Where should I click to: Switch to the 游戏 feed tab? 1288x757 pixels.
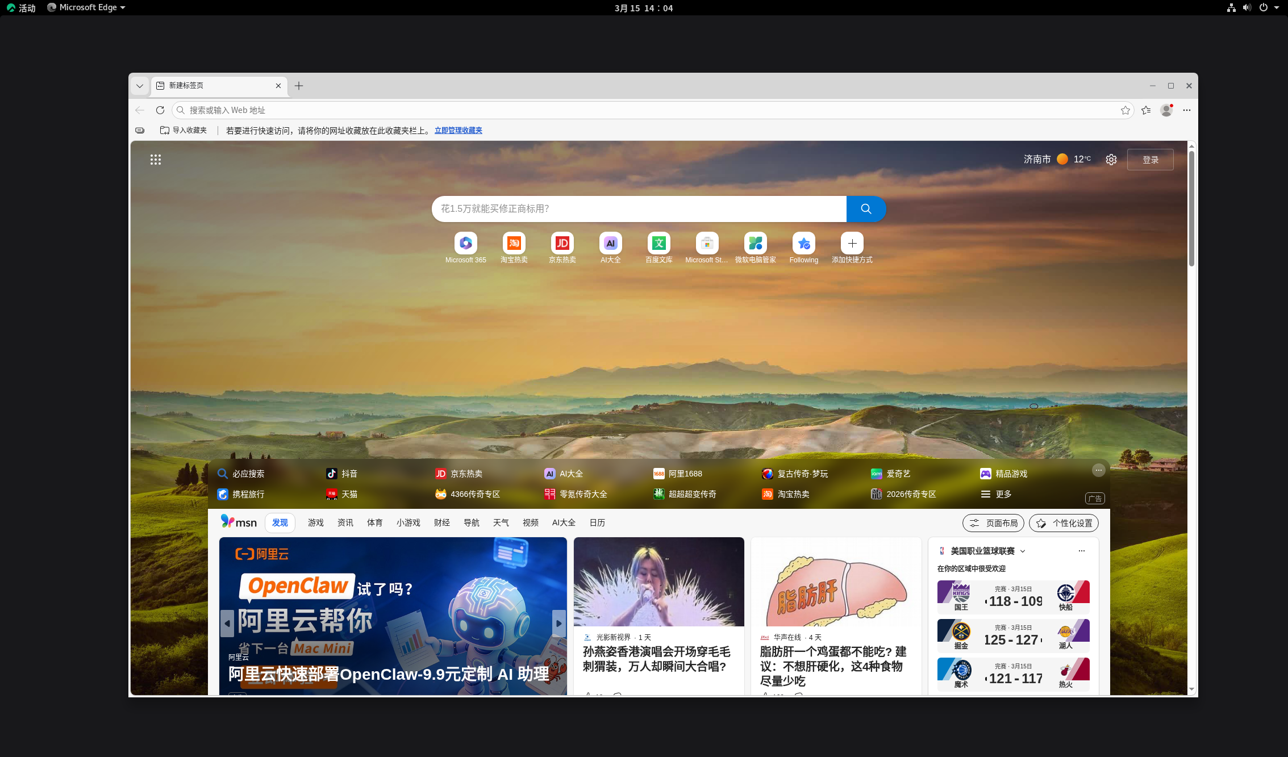tap(315, 522)
